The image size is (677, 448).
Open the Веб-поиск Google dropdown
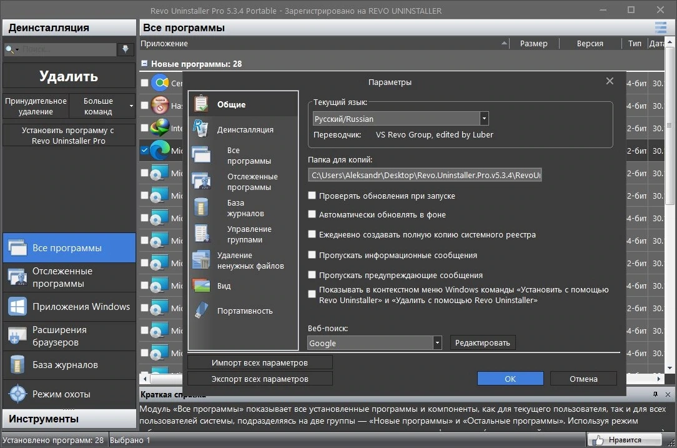[x=437, y=343]
